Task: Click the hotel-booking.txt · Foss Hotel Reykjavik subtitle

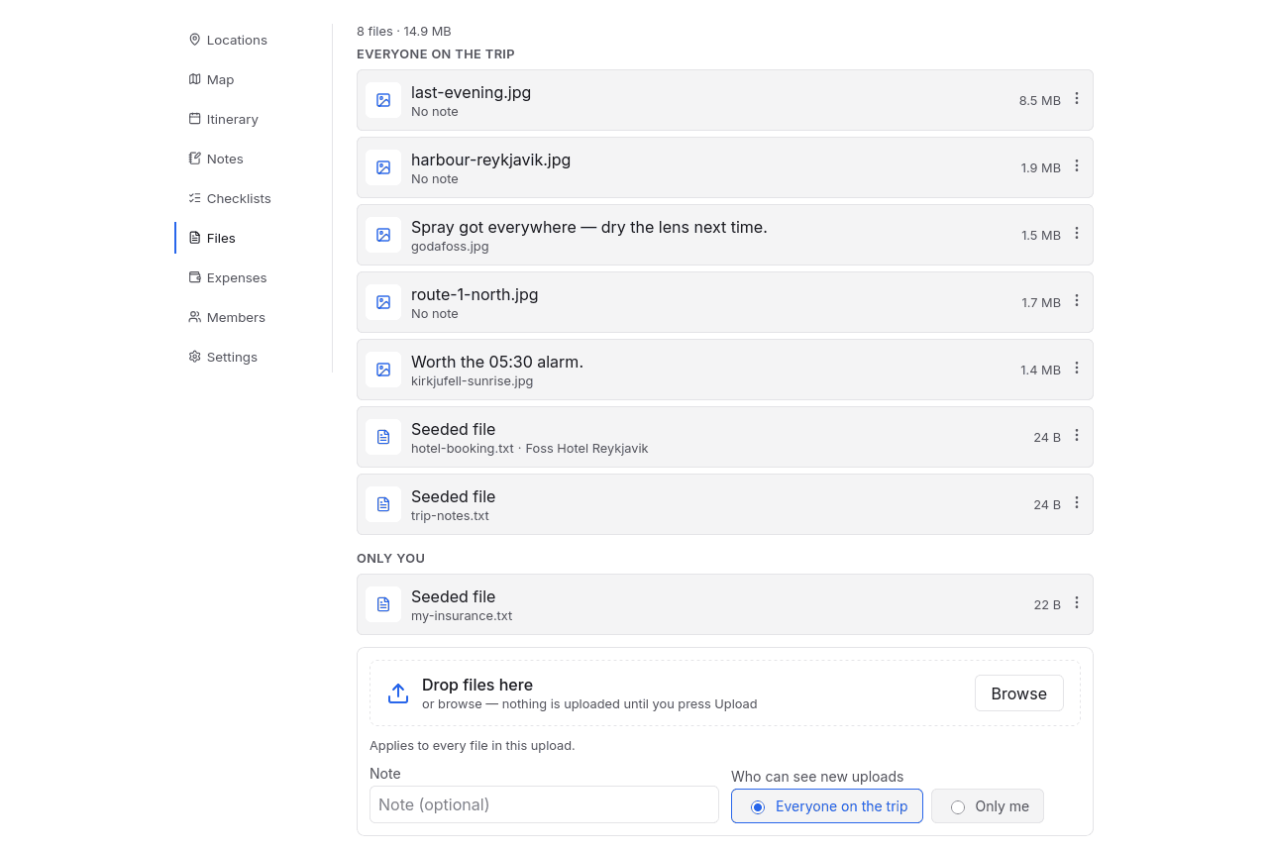Action: click(530, 449)
